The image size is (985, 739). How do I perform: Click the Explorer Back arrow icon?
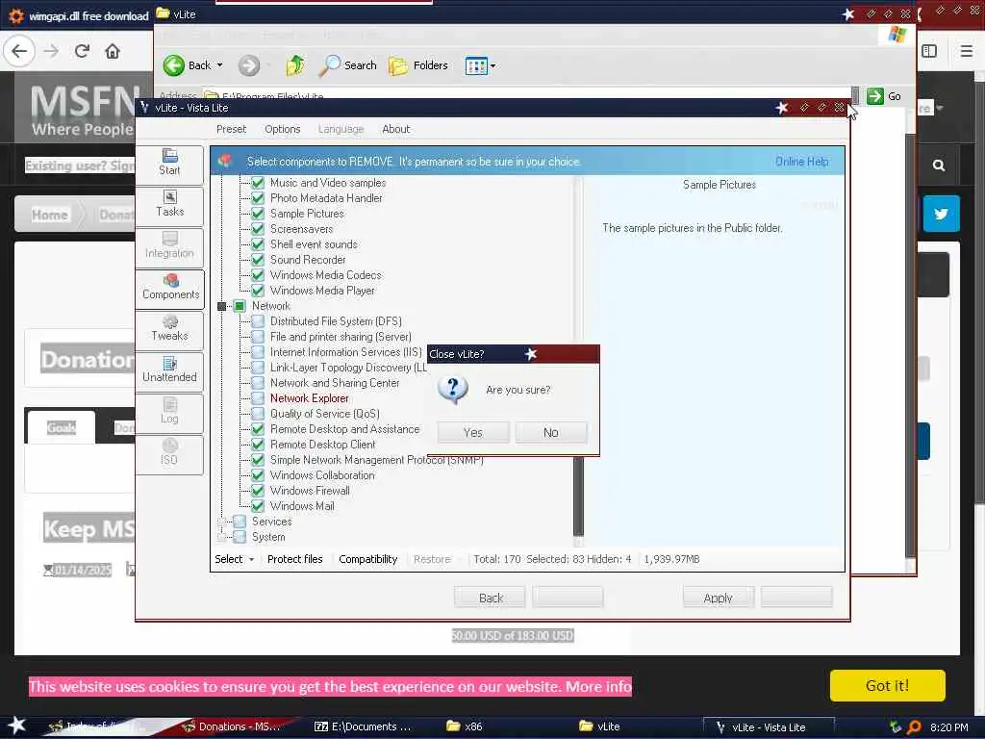coord(174,64)
